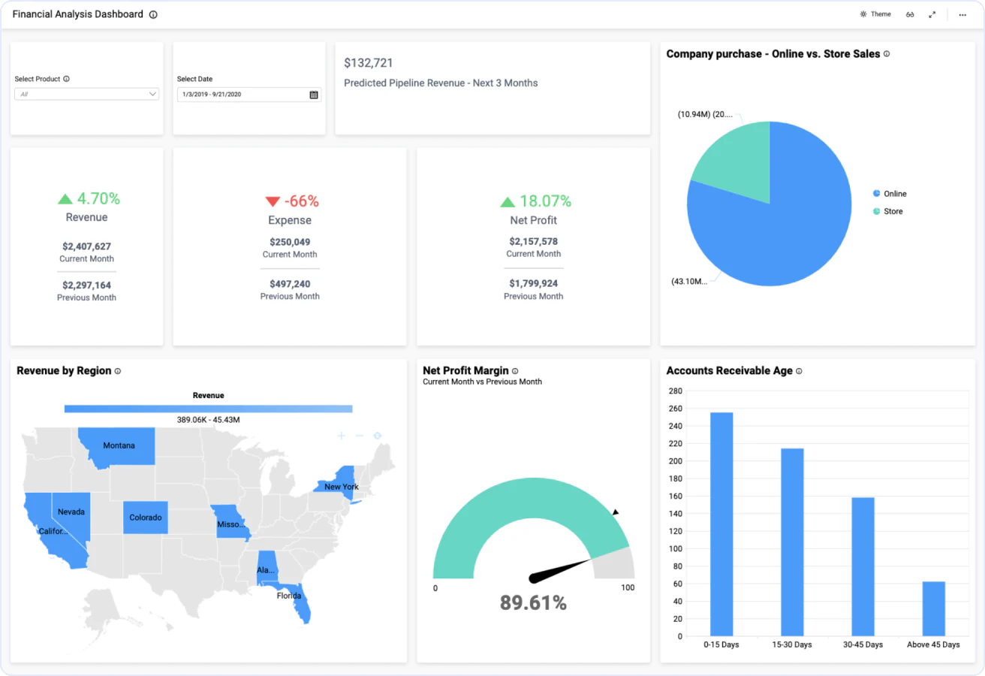Select Missouri on the map
This screenshot has width=985, height=676.
click(230, 524)
